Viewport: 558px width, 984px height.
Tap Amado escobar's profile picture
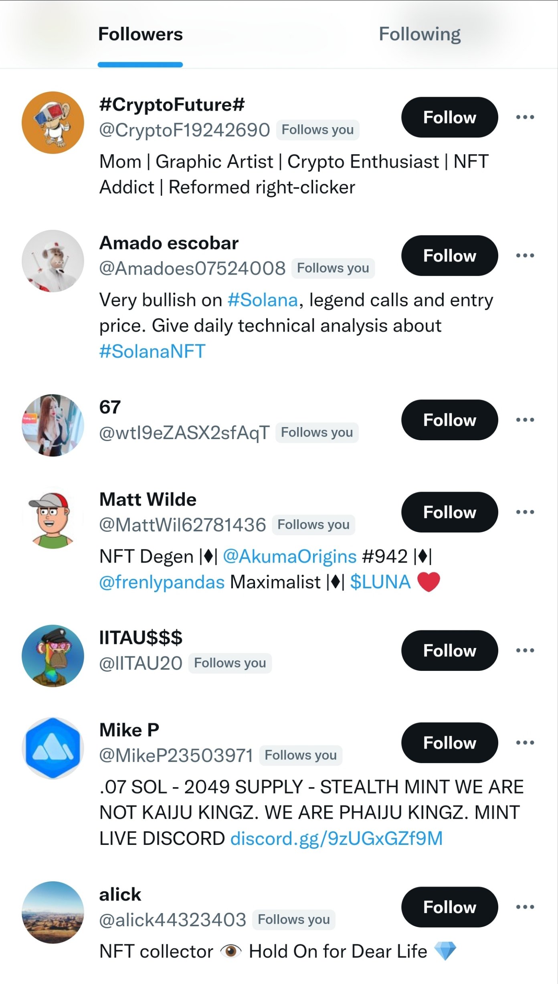[53, 261]
